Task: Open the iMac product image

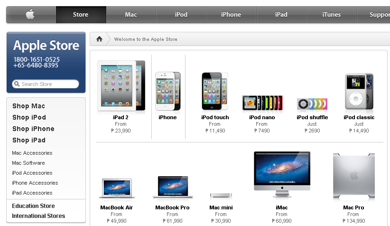Action: (282, 174)
